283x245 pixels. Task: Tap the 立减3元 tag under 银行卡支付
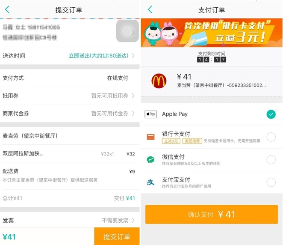(171, 141)
